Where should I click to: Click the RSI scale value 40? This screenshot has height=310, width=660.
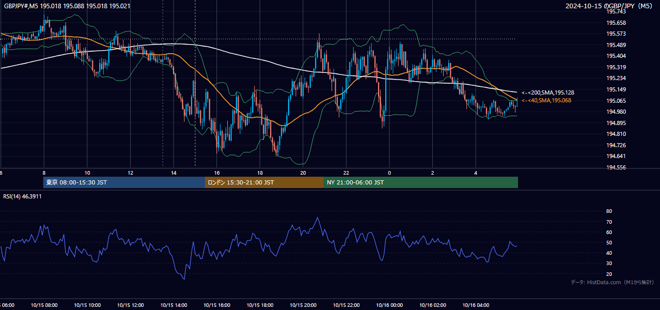click(609, 253)
